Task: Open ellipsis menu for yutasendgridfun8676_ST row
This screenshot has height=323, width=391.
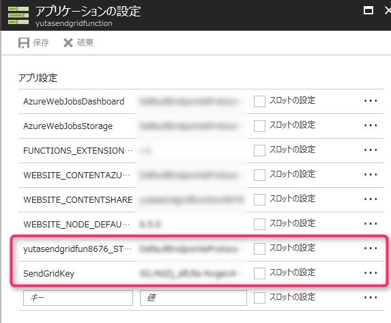Action: point(371,249)
